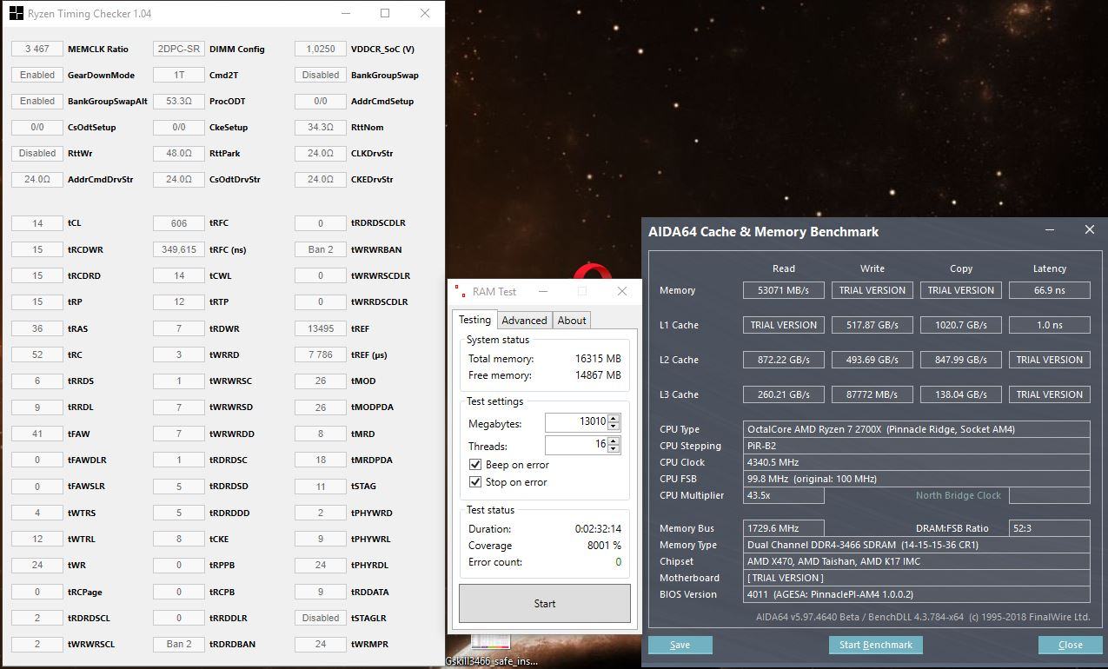Open the About tab in RAM Test
This screenshot has height=669, width=1108.
(572, 321)
